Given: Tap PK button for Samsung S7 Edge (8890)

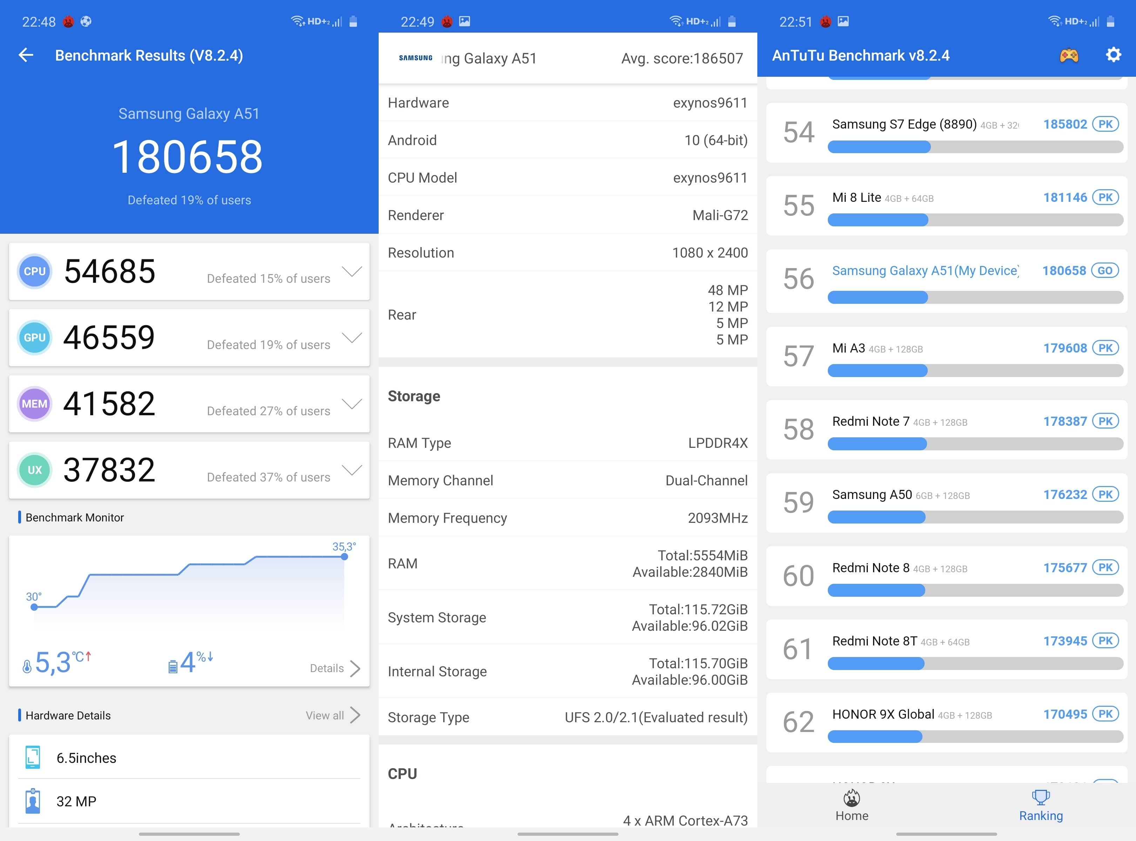Looking at the screenshot, I should point(1105,124).
